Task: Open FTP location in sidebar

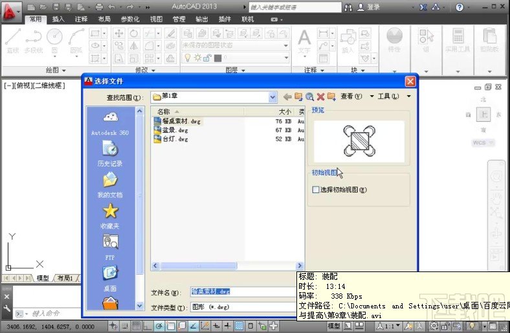Action: 110,247
